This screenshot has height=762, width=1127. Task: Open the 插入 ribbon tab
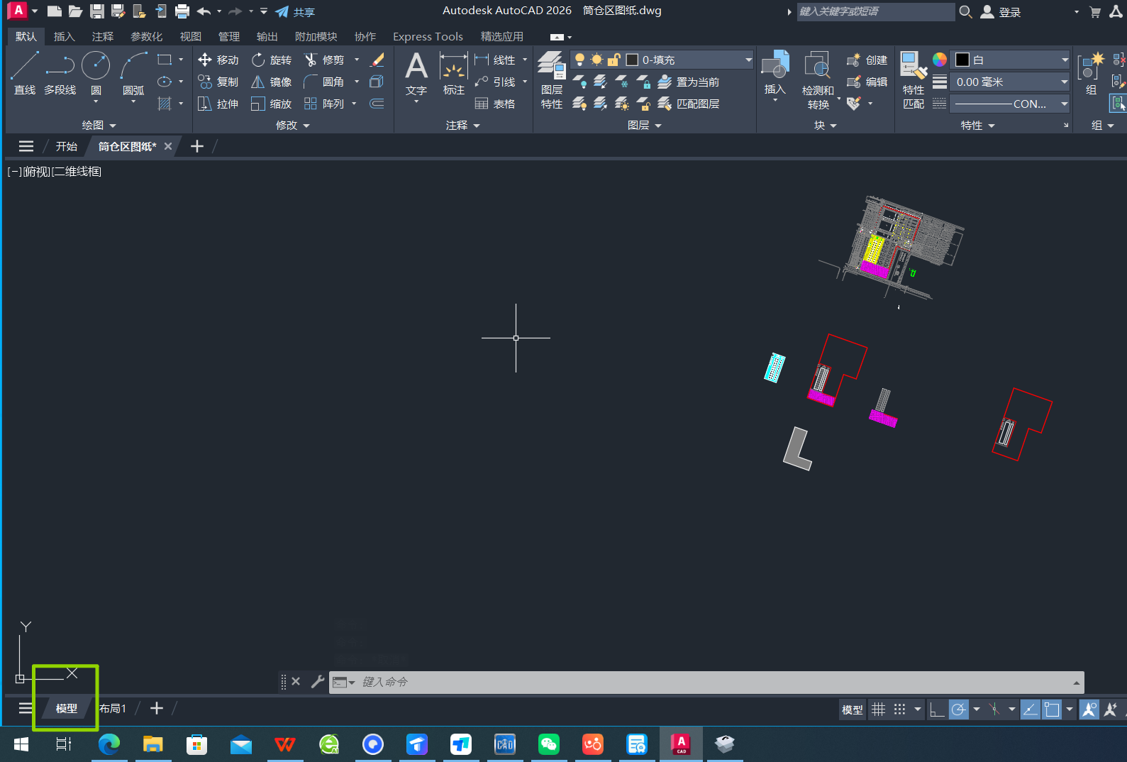click(x=64, y=36)
